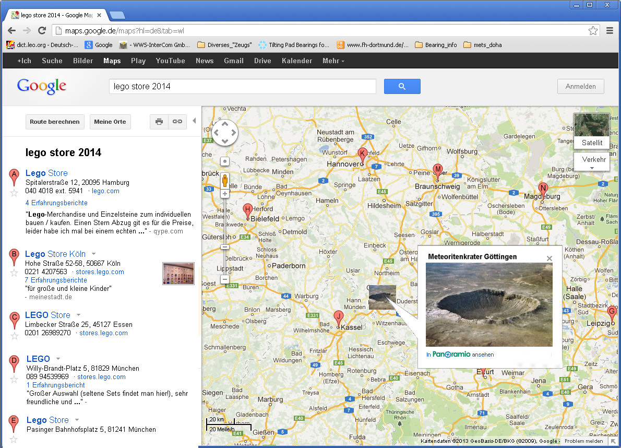Viewport: 621px width, 448px height.
Task: Click the print icon
Action: pyautogui.click(x=159, y=122)
